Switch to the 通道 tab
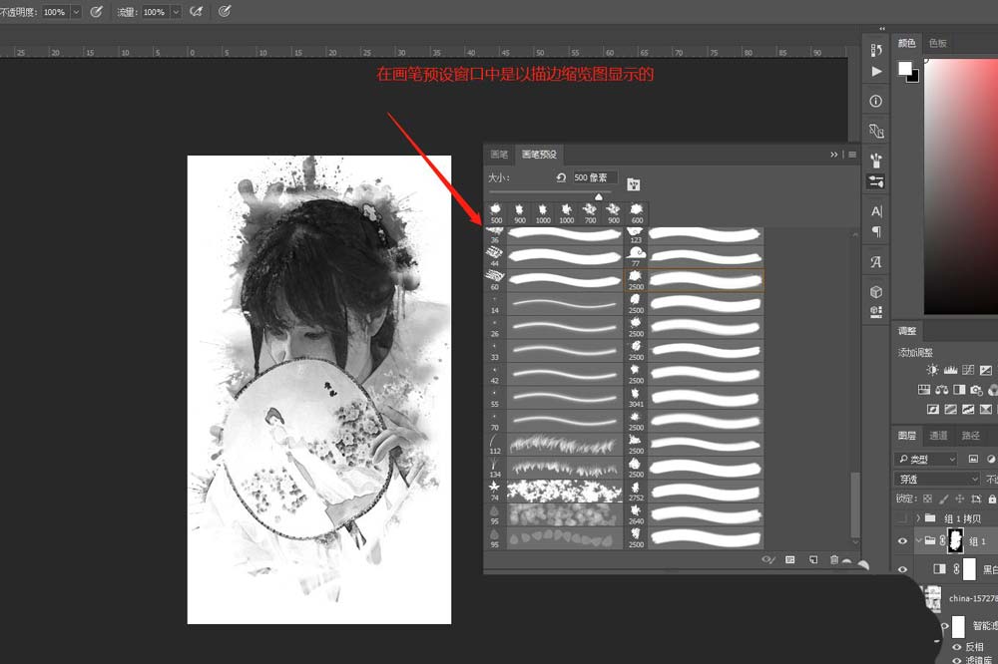The height and width of the screenshot is (664, 998). [938, 436]
